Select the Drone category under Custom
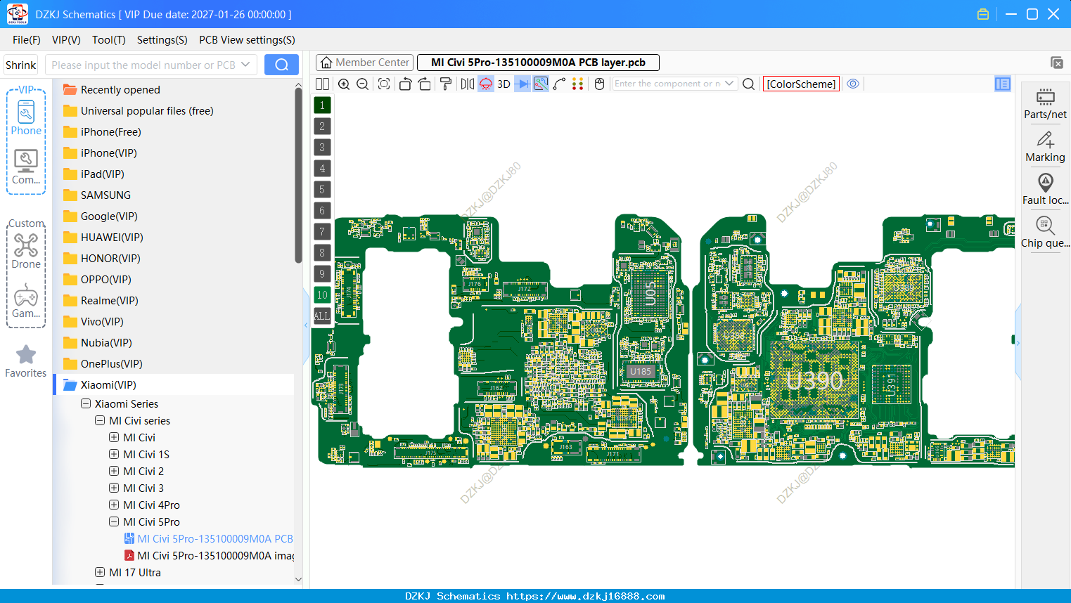 coord(26,251)
